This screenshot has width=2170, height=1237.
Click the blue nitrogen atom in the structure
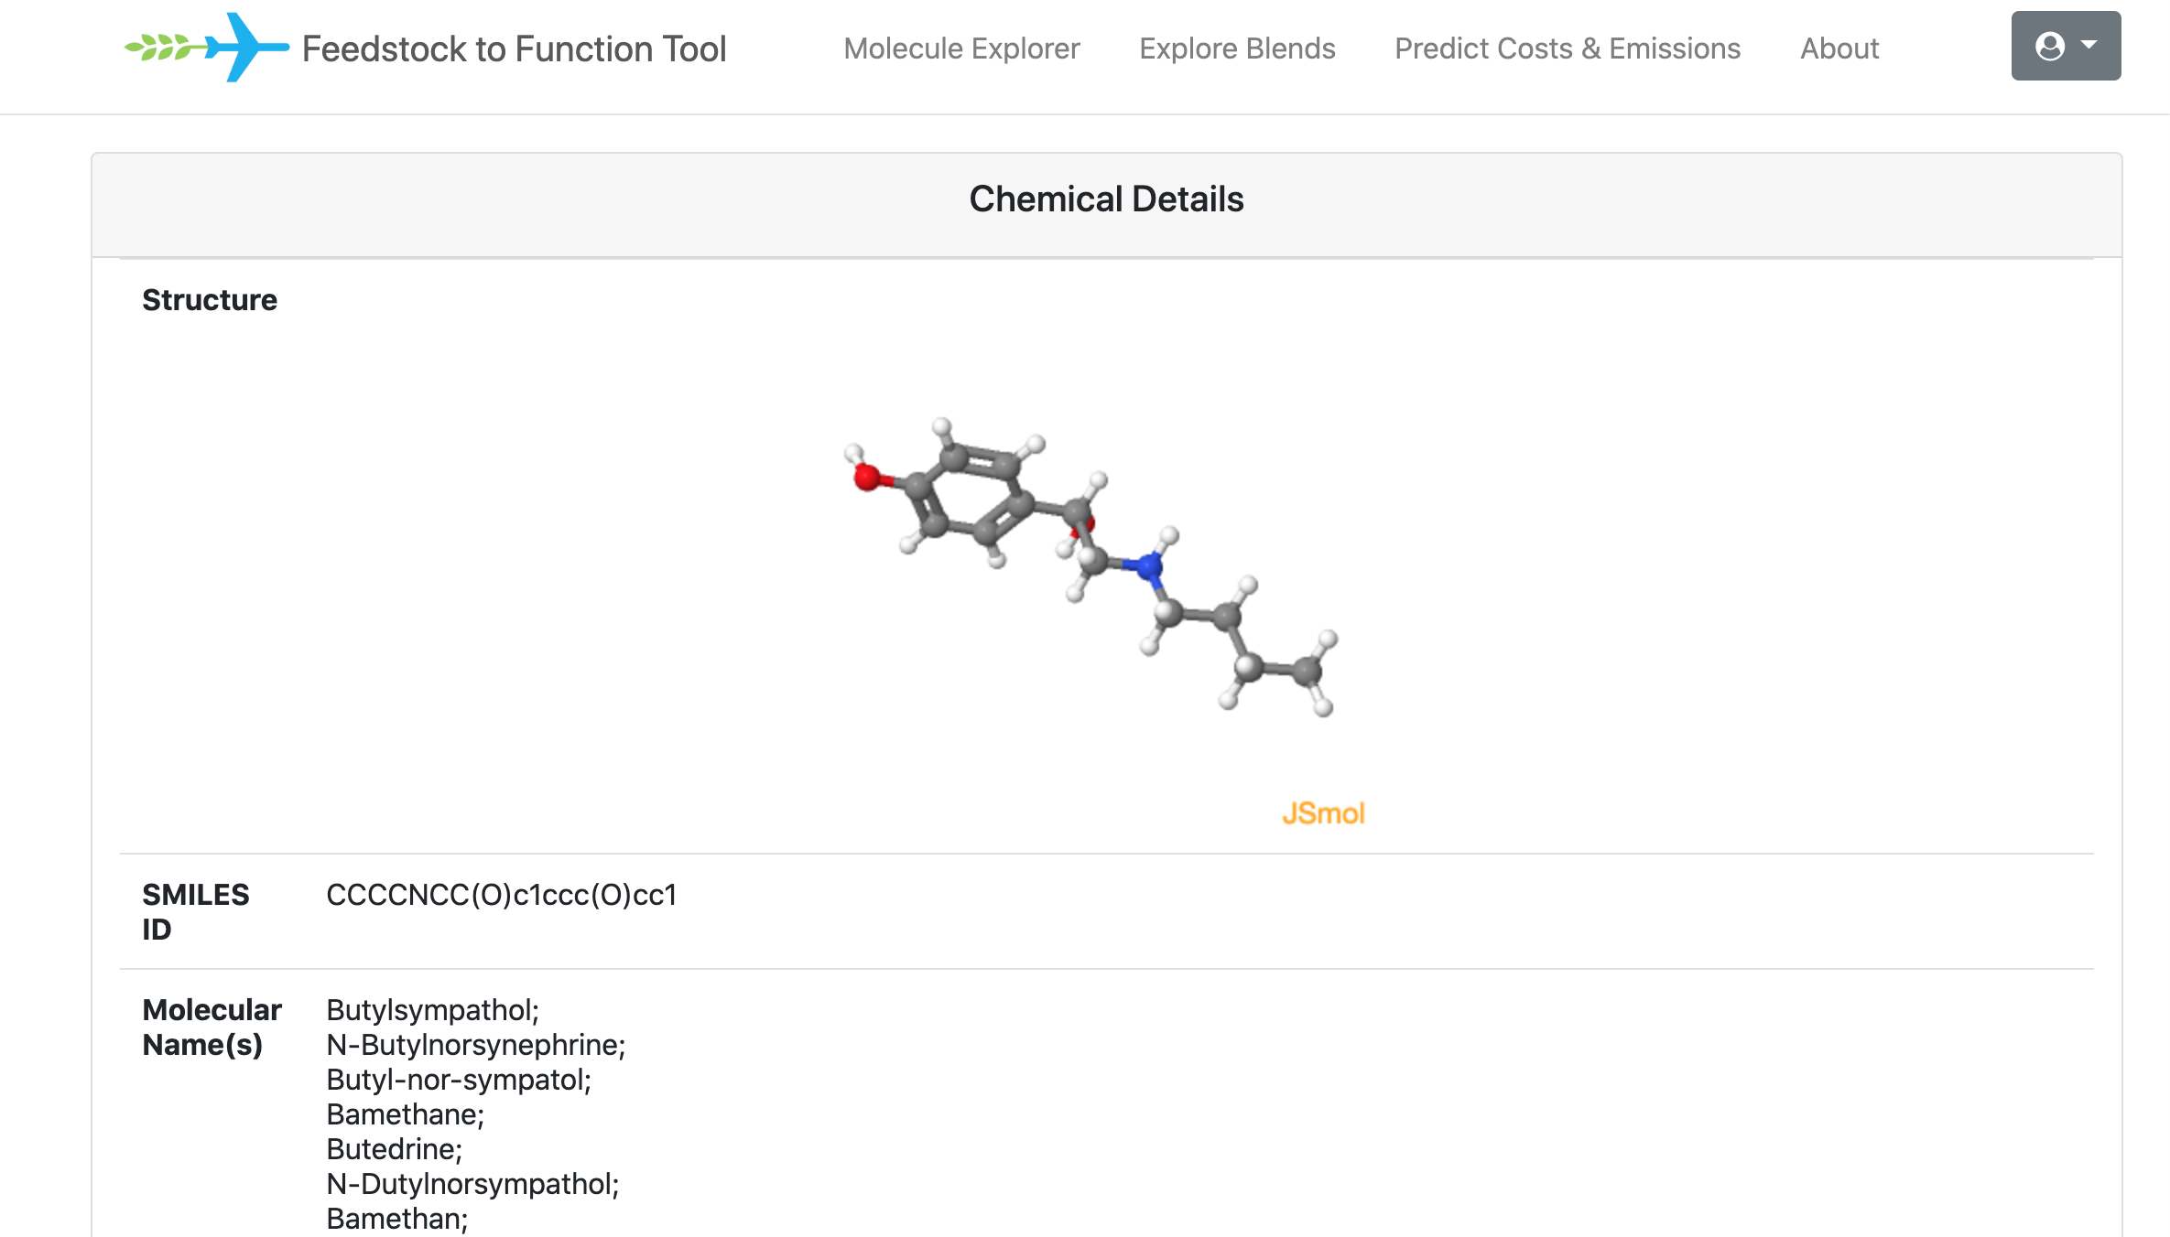coord(1148,568)
